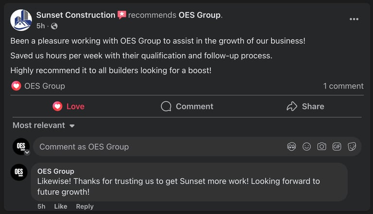Click the Comment button
The width and height of the screenshot is (373, 214).
[187, 107]
